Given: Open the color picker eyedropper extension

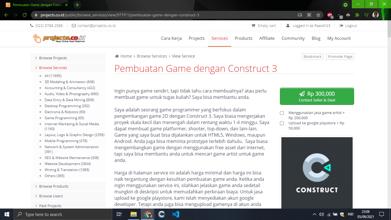Looking at the screenshot, I should tap(339, 15).
